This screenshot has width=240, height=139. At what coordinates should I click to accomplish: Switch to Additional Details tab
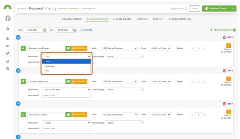(180, 19)
